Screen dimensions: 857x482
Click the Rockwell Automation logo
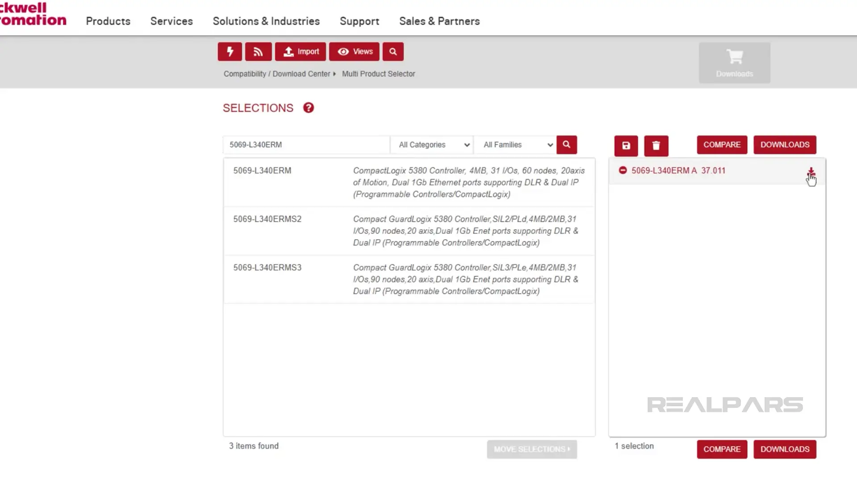[33, 14]
